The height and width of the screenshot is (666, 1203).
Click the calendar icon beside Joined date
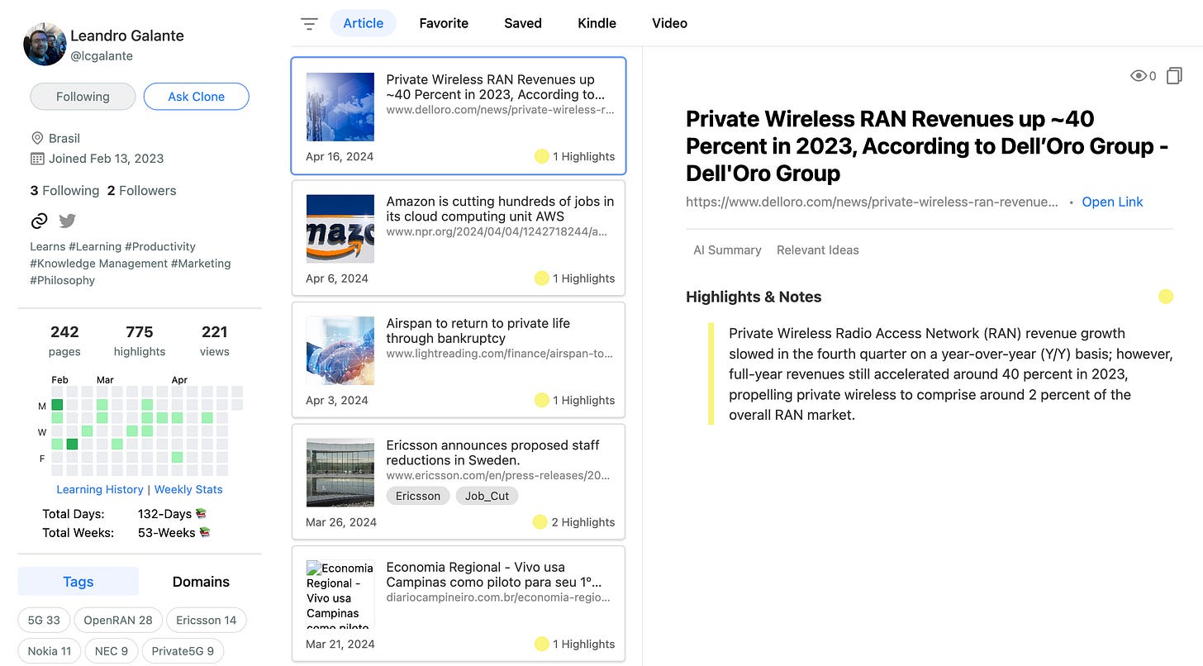[x=37, y=159]
